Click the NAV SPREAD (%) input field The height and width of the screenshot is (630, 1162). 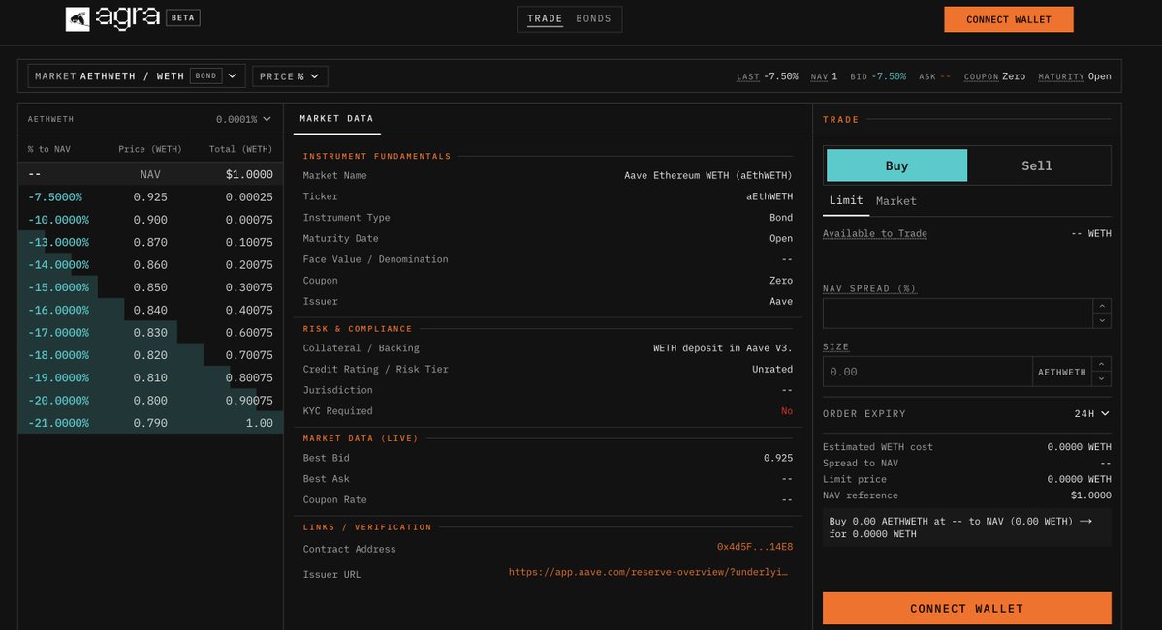point(958,314)
